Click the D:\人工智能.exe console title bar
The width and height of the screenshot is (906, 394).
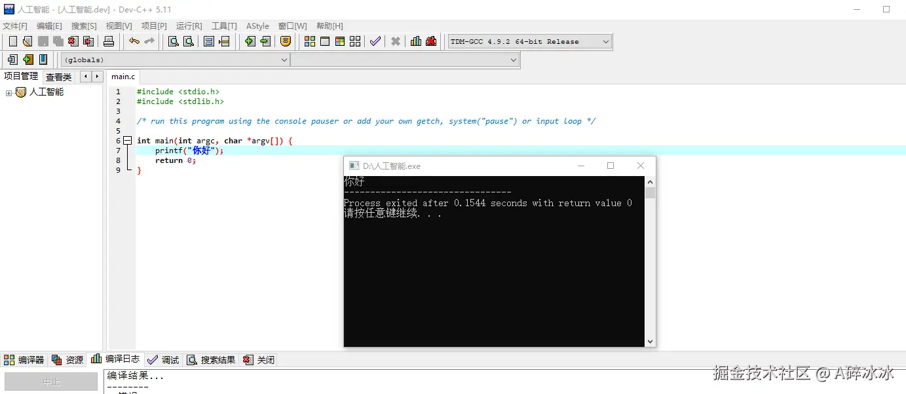click(500, 166)
